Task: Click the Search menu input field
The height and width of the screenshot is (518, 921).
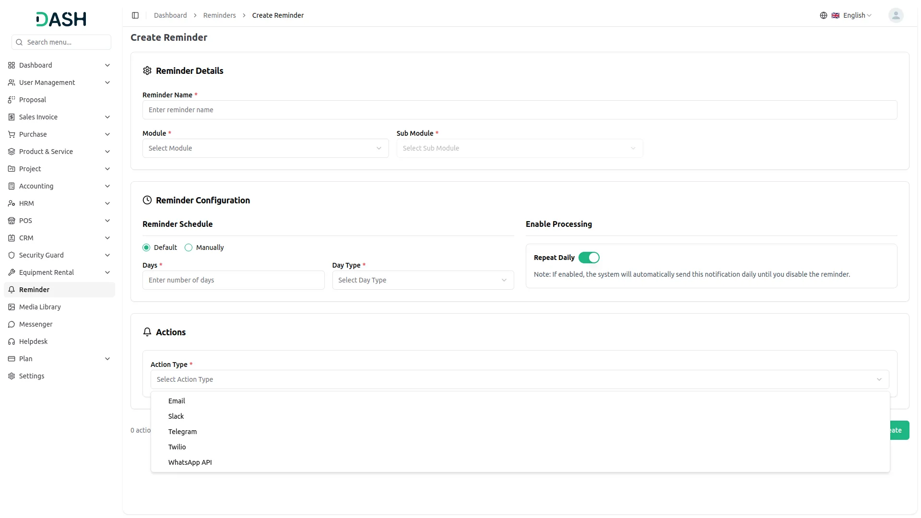Action: pyautogui.click(x=66, y=42)
